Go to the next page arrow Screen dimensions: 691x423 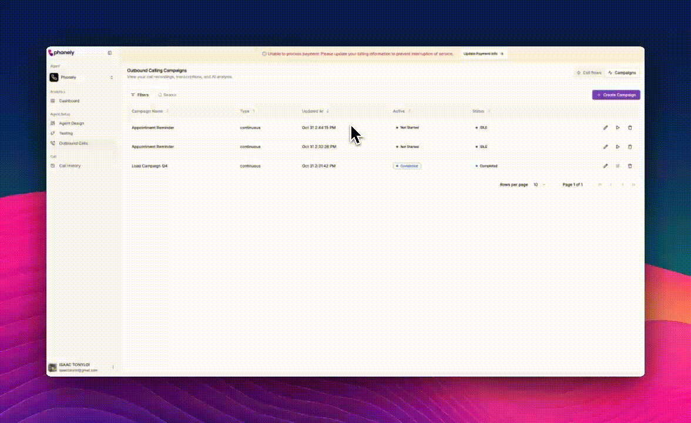[622, 184]
